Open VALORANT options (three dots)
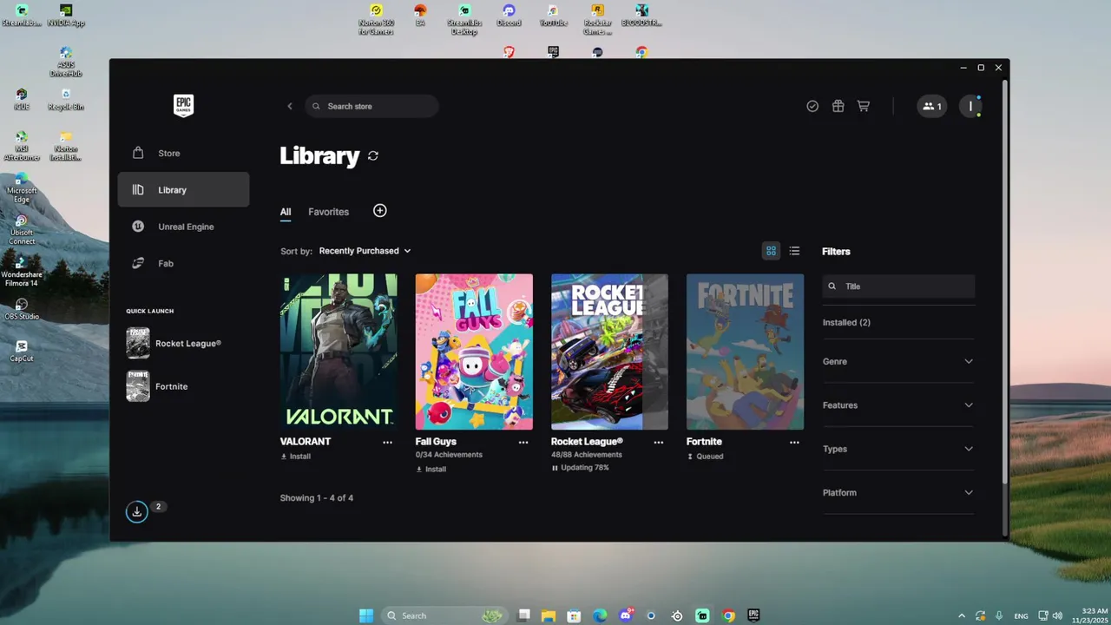 click(387, 442)
